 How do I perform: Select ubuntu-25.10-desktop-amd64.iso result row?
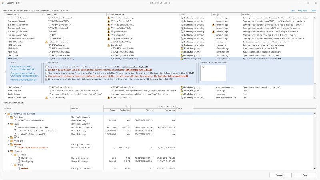(x=160, y=134)
